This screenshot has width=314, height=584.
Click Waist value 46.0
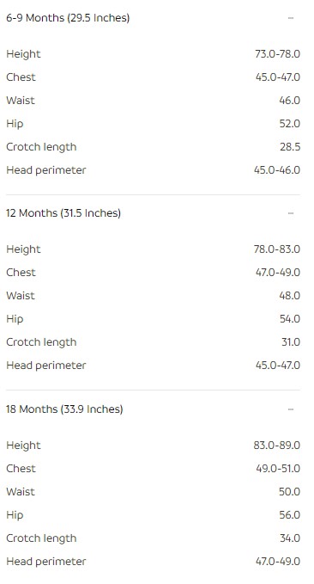[x=289, y=101]
